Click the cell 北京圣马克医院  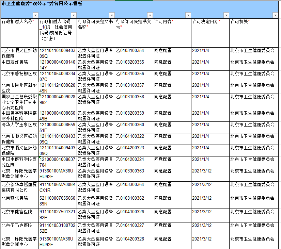point(19,229)
